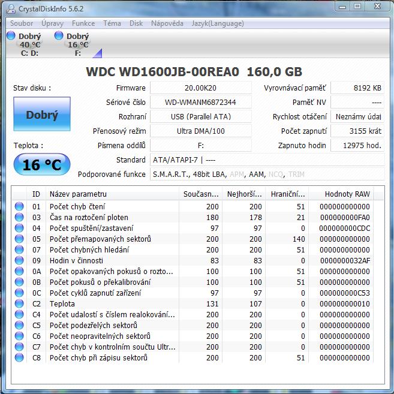
Task: Click status orb for Počet spuštění/zastavení
Action: 19,228
